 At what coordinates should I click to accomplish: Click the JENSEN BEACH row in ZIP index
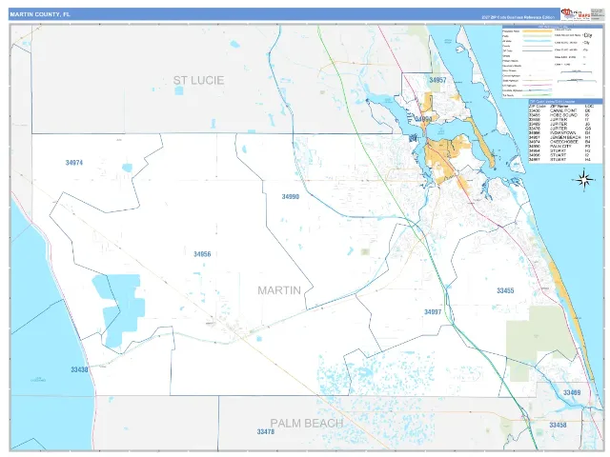559,137
